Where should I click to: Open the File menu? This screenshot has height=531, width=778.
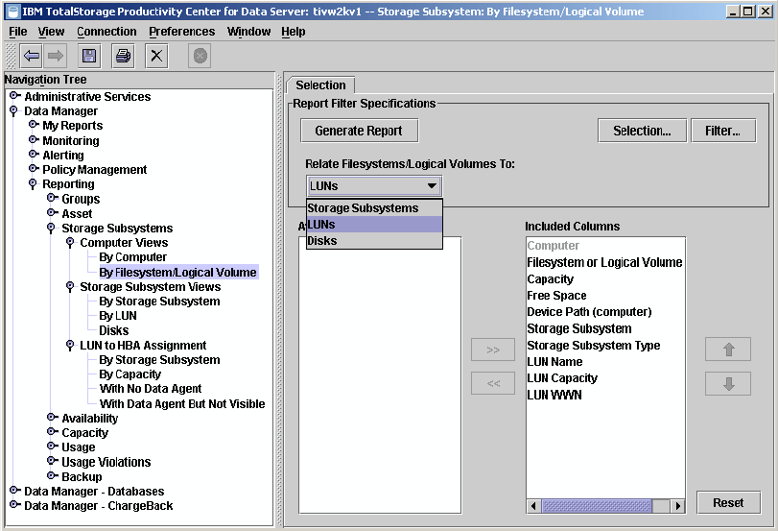[18, 32]
